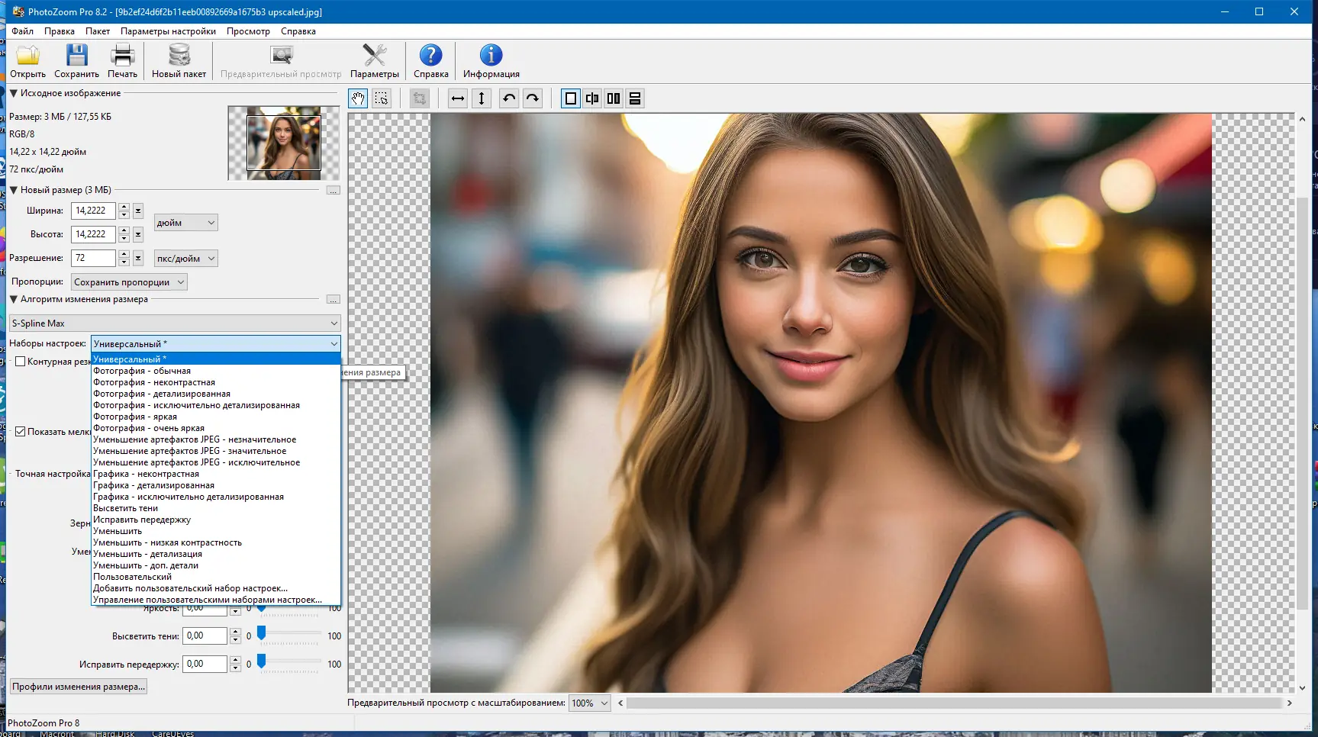1318x737 pixels.
Task: Uncheck the Показать мелкие checkbox
Action: coord(21,432)
